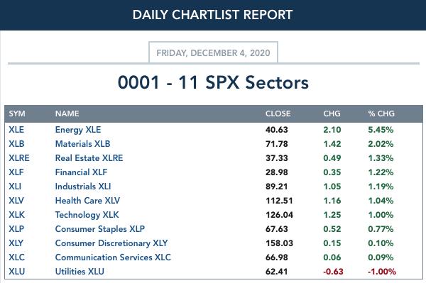Select the XLRE symbol link
Viewport: 426px width, 283px height.
pyautogui.click(x=19, y=158)
